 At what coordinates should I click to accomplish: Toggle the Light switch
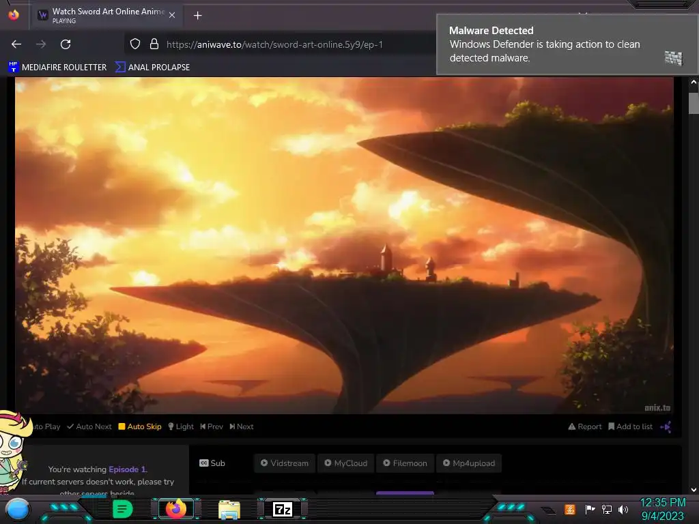180,426
